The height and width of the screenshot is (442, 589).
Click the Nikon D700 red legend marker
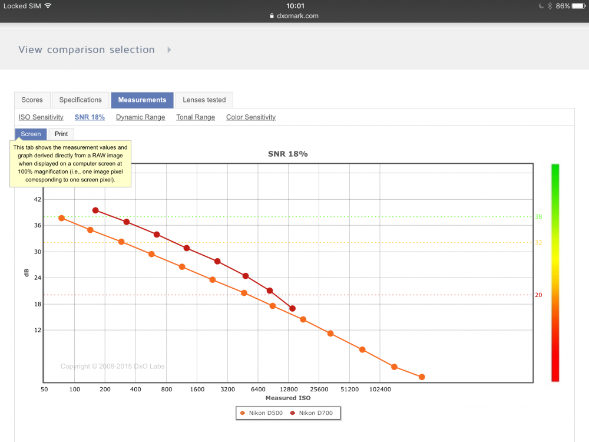[292, 413]
